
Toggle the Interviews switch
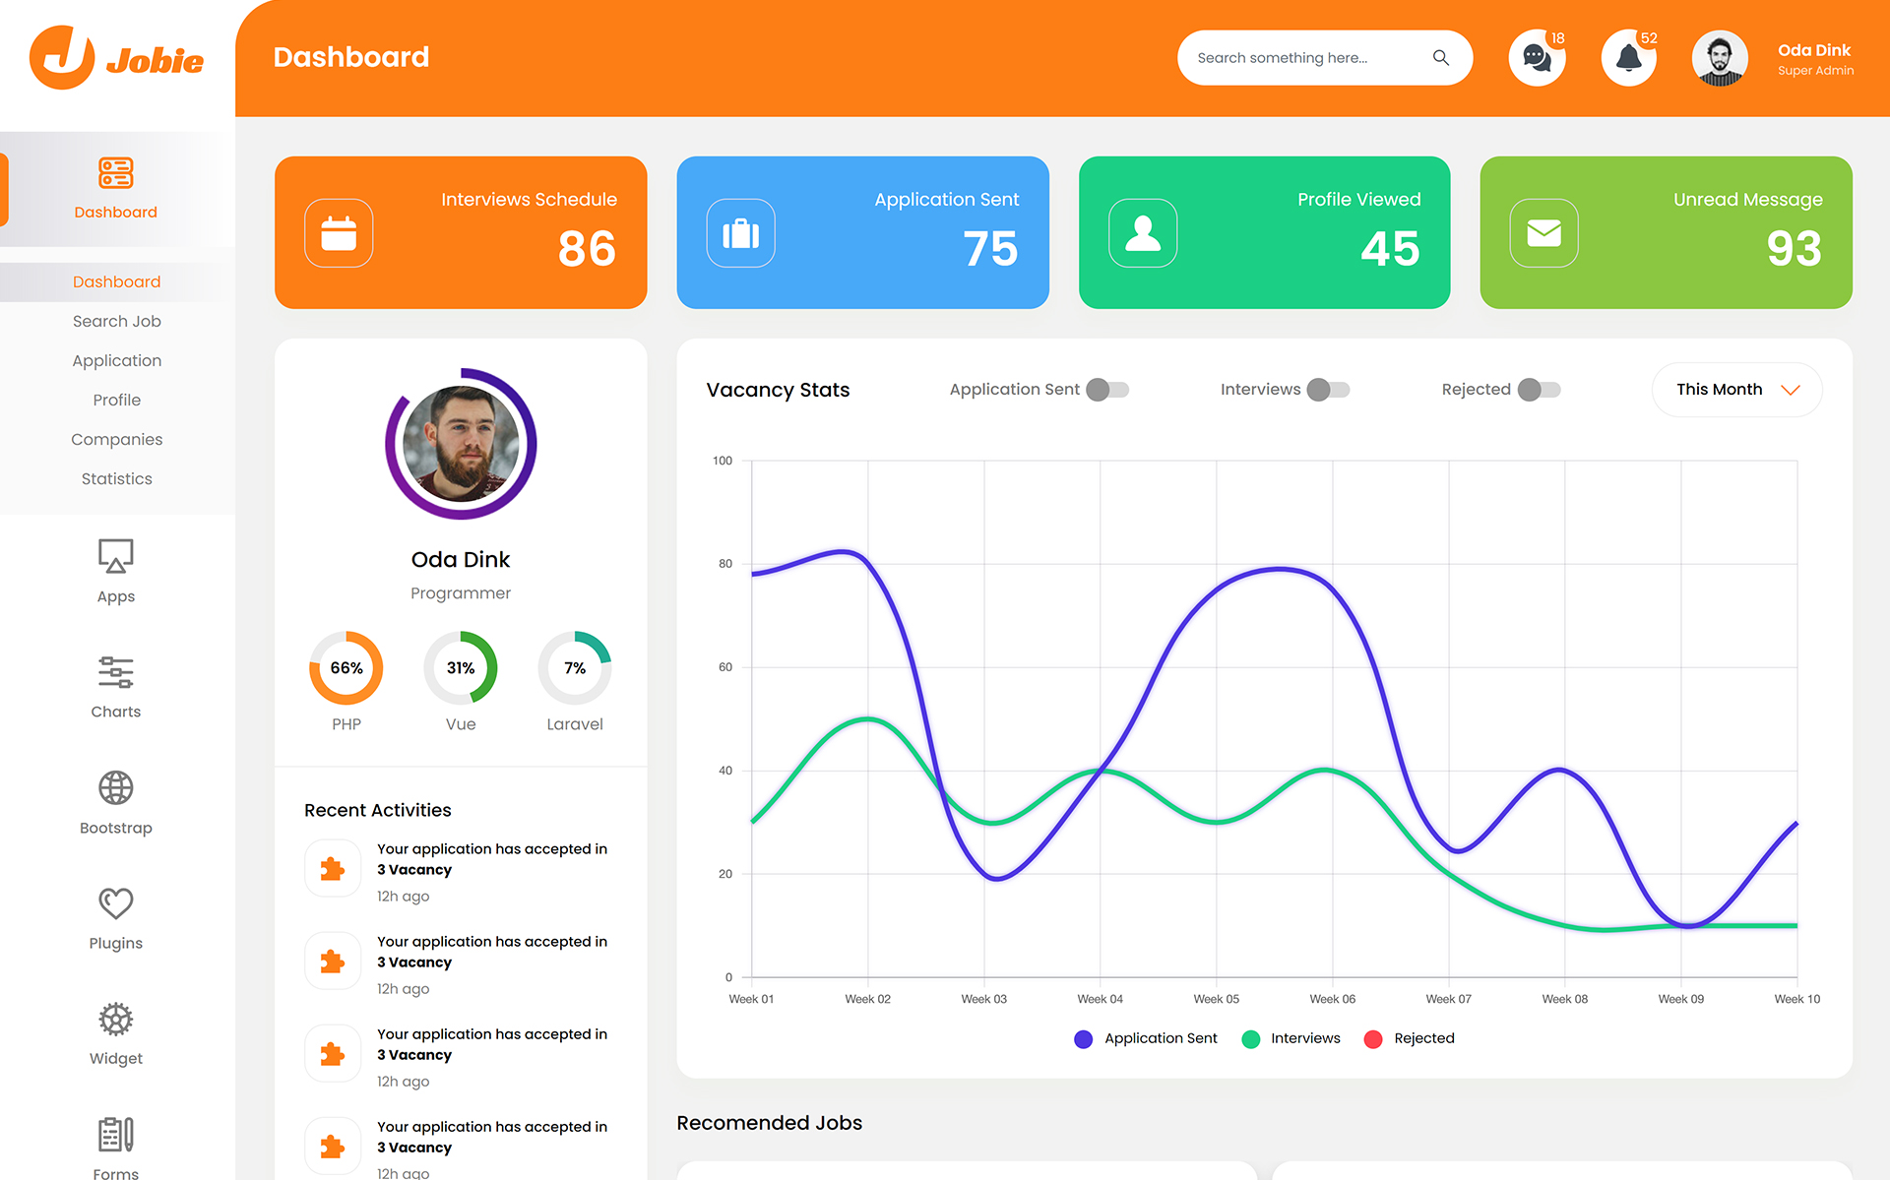[x=1328, y=390]
